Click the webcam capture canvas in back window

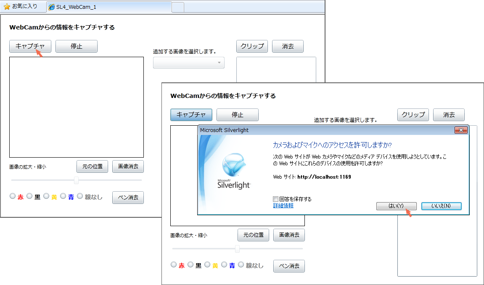point(77,107)
